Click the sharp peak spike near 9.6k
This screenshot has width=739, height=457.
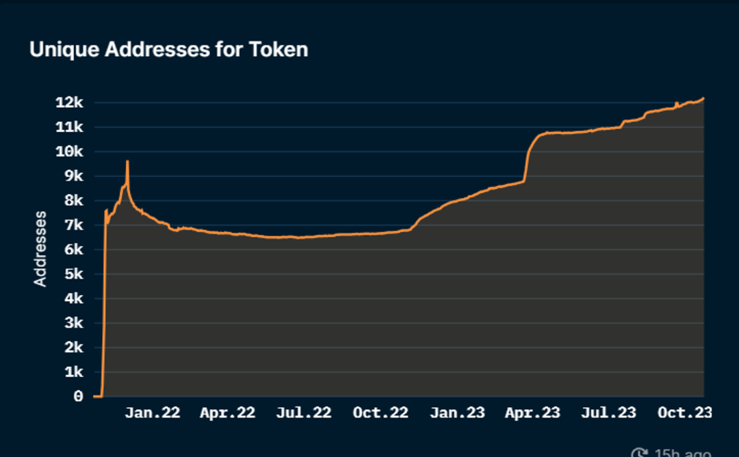click(127, 162)
